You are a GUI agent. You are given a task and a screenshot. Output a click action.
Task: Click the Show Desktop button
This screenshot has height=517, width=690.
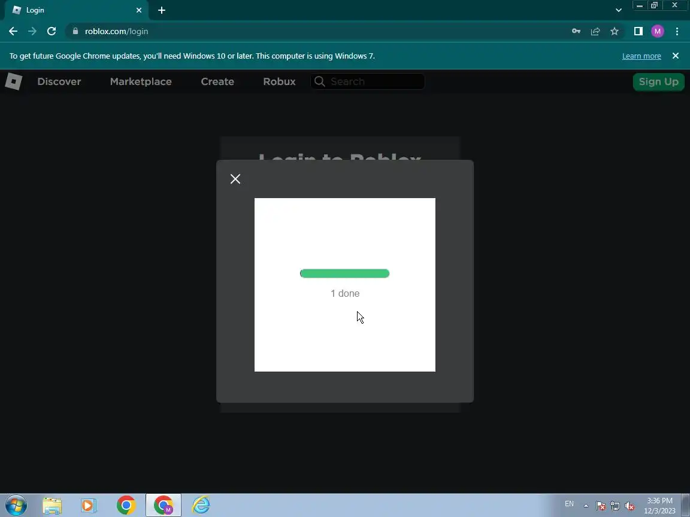[x=686, y=505]
